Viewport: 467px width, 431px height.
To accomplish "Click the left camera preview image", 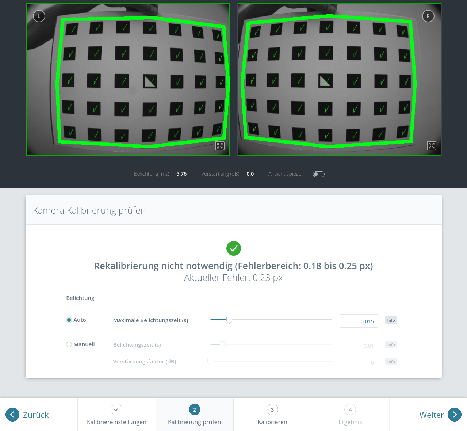I will click(128, 80).
